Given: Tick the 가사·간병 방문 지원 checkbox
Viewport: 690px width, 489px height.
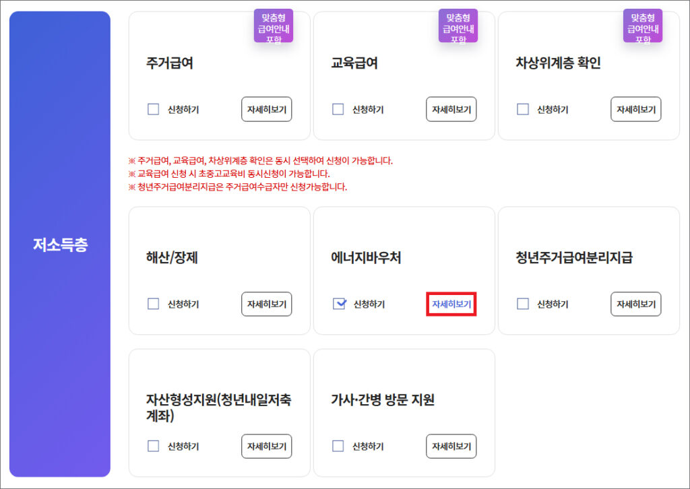Looking at the screenshot, I should (x=338, y=446).
